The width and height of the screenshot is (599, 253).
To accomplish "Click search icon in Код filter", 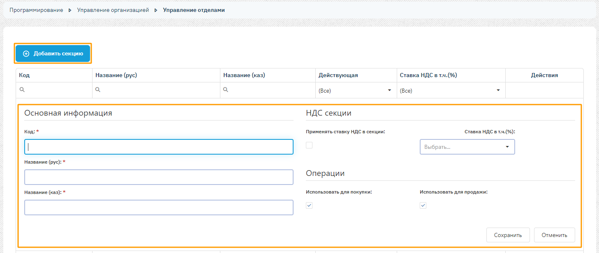I will 22,90.
